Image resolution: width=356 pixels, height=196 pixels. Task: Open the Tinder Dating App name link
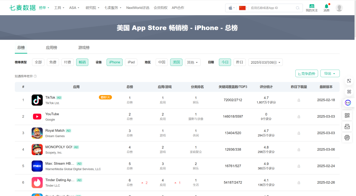pos(60,180)
